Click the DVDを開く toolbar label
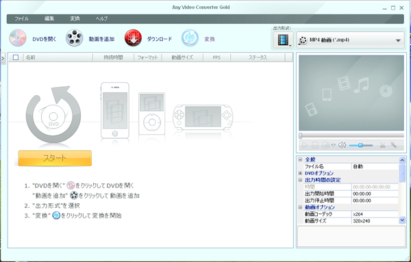 [x=45, y=39]
